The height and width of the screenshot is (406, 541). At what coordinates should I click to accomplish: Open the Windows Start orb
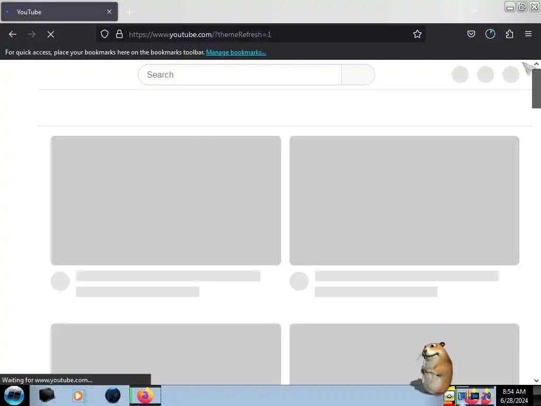tap(14, 395)
